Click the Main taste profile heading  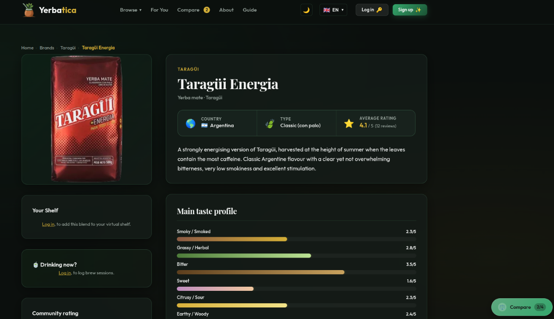[207, 211]
